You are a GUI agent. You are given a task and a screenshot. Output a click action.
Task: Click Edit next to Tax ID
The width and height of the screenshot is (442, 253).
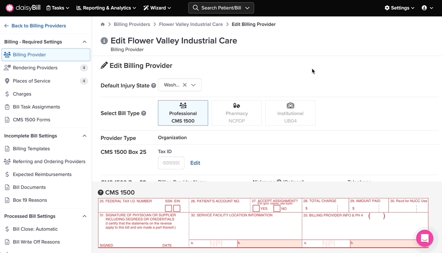[x=195, y=163]
